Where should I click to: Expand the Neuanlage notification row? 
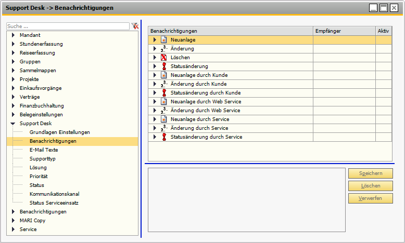click(155, 39)
